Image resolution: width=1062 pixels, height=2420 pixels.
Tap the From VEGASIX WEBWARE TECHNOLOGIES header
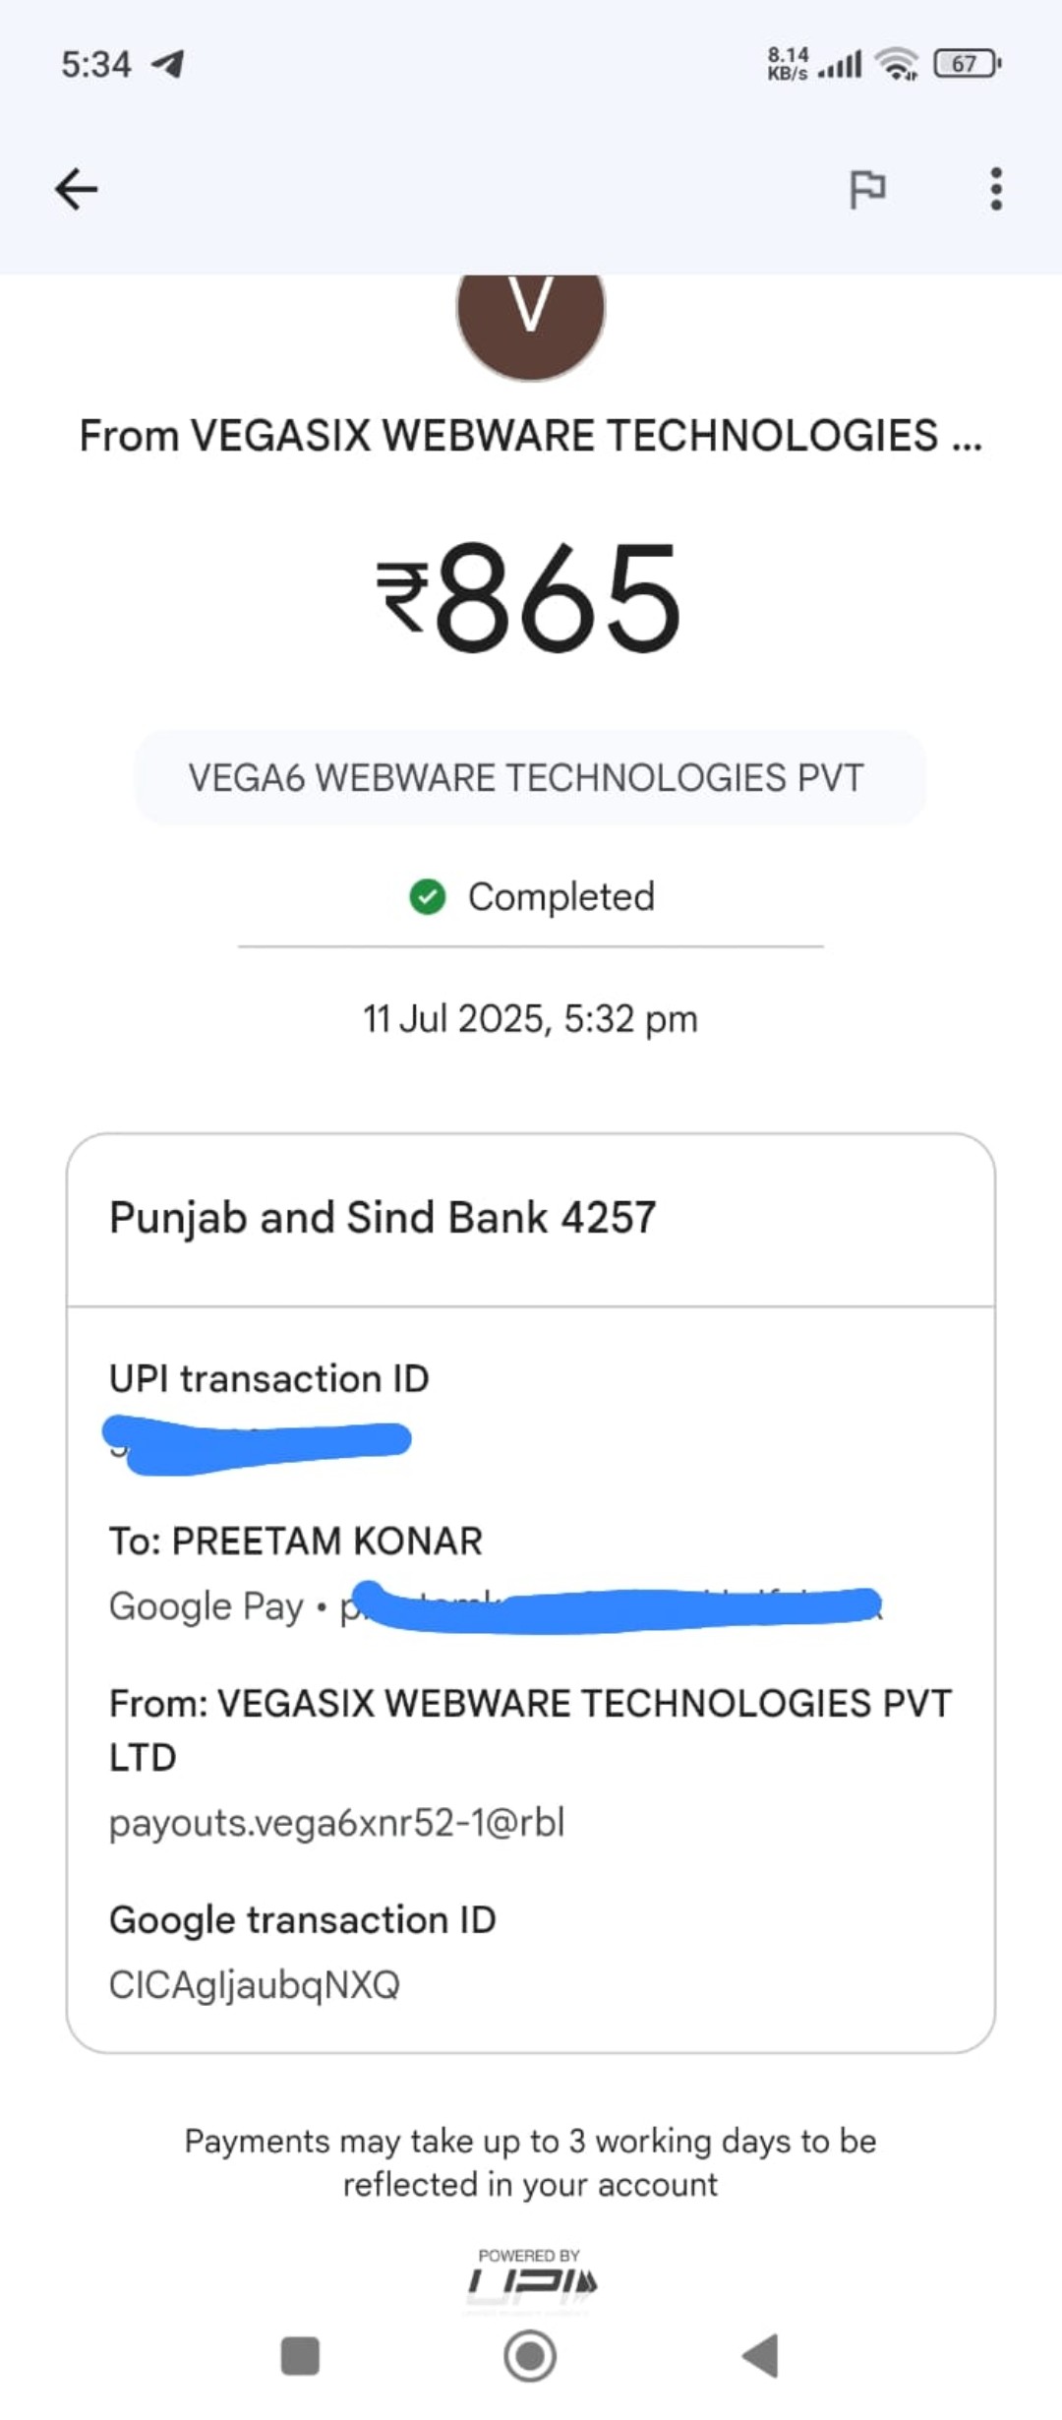pos(531,436)
